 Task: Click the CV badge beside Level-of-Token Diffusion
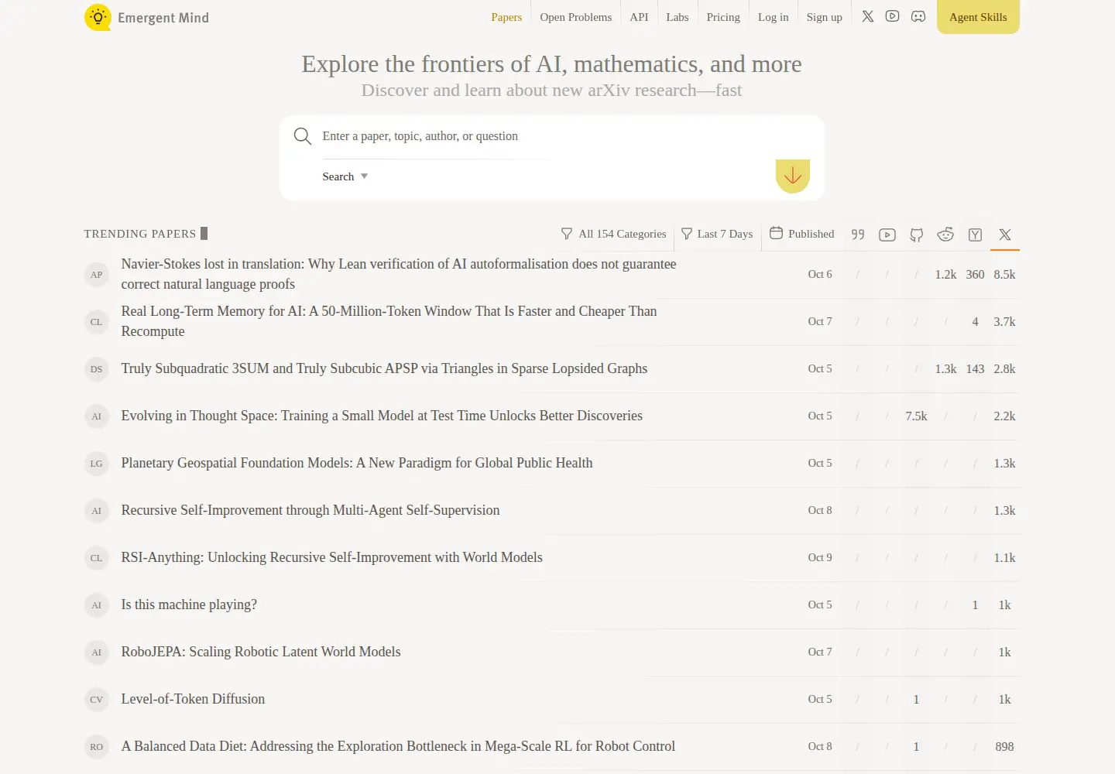tap(97, 700)
